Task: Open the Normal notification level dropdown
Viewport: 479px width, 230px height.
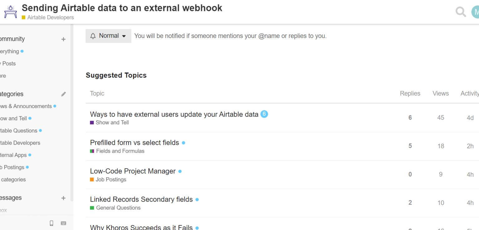Action: point(108,36)
